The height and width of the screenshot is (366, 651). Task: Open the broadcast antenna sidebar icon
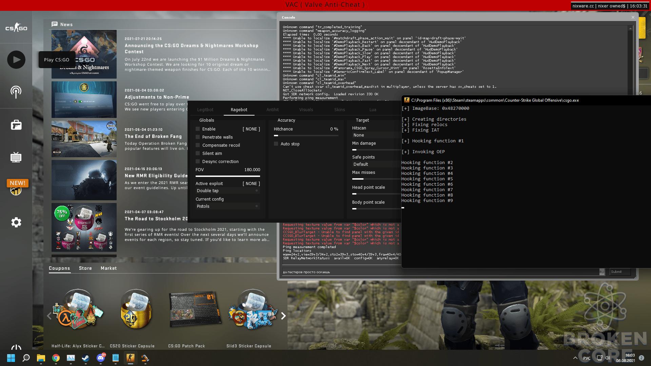pos(16,92)
